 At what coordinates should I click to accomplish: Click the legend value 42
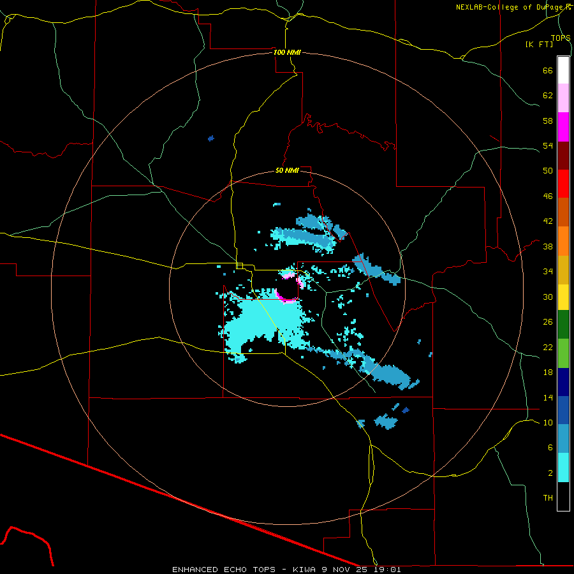pyautogui.click(x=548, y=221)
